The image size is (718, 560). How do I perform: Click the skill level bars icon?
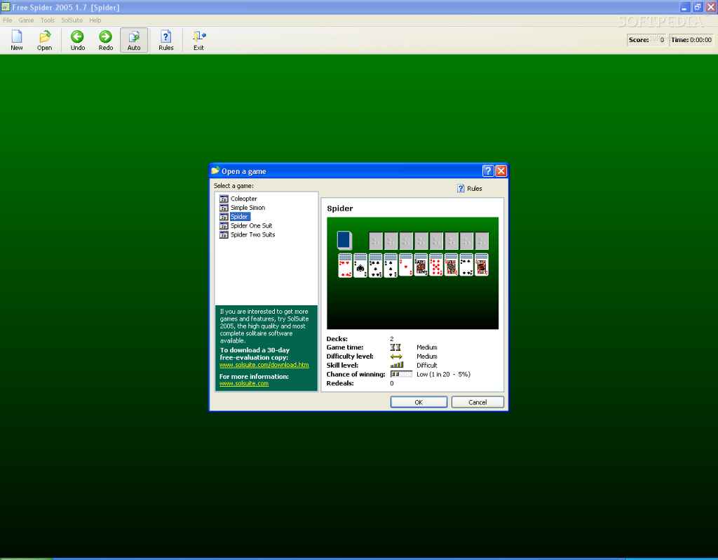coord(397,365)
